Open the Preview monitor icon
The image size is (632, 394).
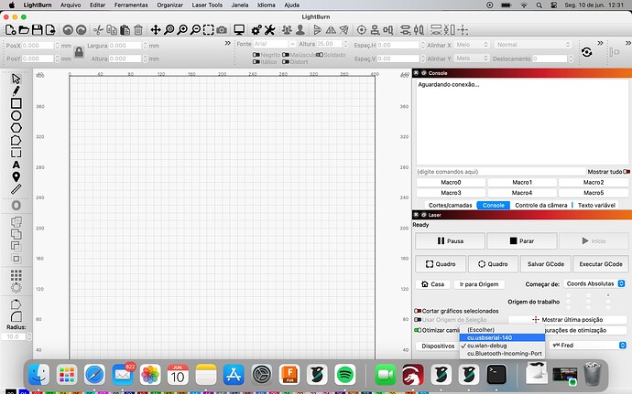pos(239,30)
